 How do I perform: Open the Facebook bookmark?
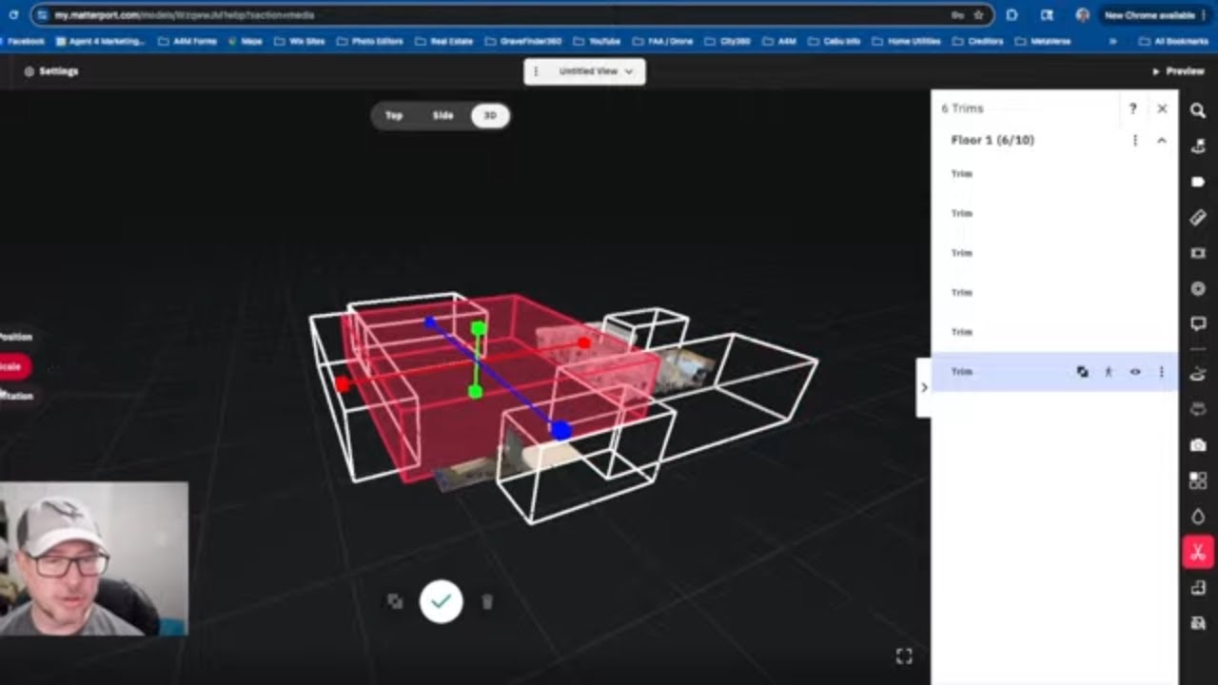(x=23, y=42)
